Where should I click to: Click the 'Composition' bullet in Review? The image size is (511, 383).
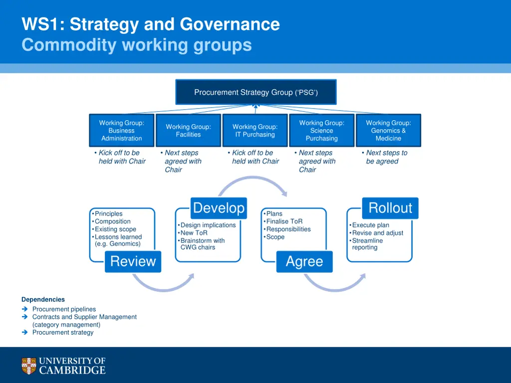[111, 221]
